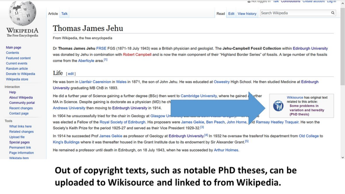This screenshot has width=345, height=194.
Task: Click What links here
Action: 20,126
